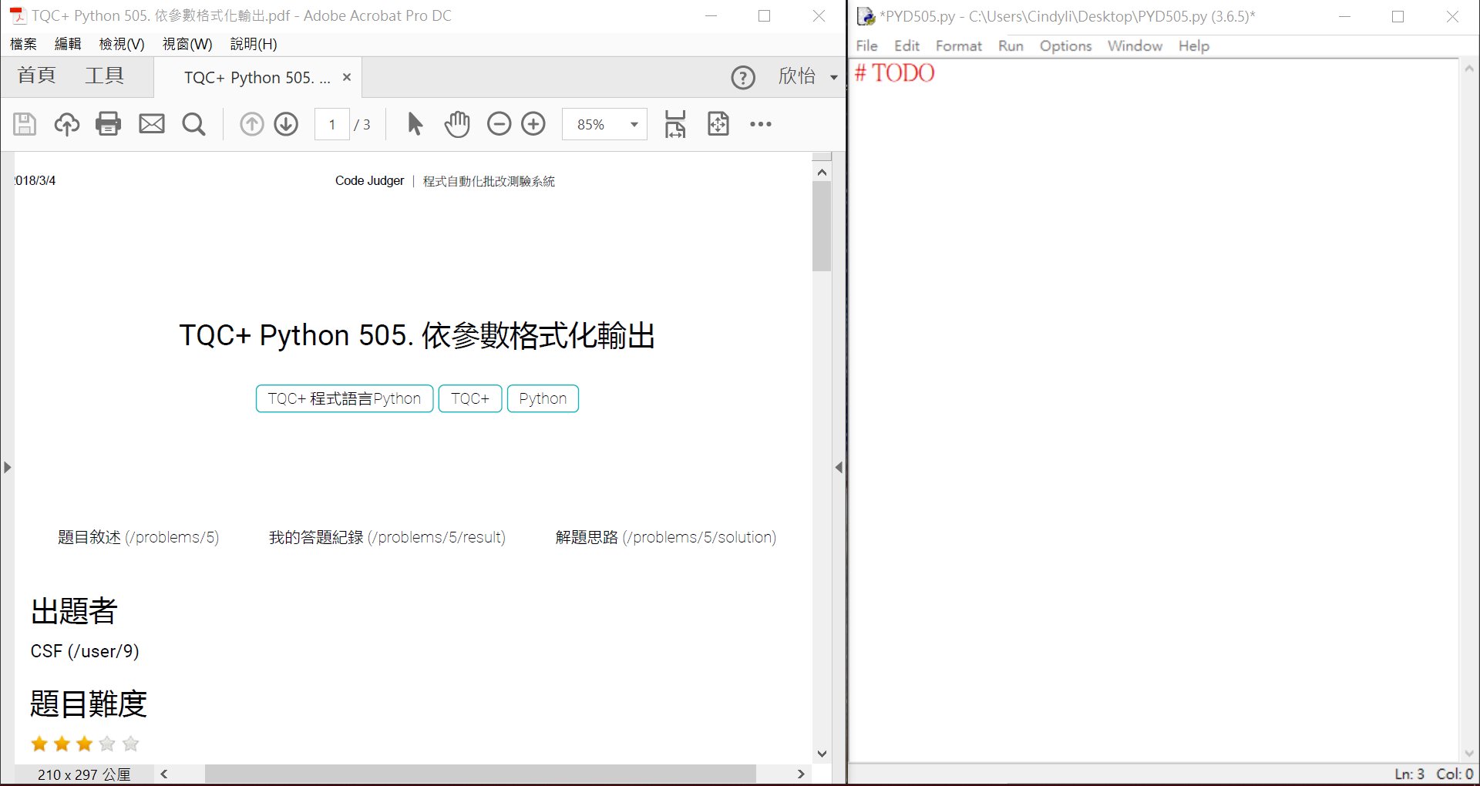Follow the 我的答題紀錄 result link
The width and height of the screenshot is (1480, 786).
tap(387, 537)
